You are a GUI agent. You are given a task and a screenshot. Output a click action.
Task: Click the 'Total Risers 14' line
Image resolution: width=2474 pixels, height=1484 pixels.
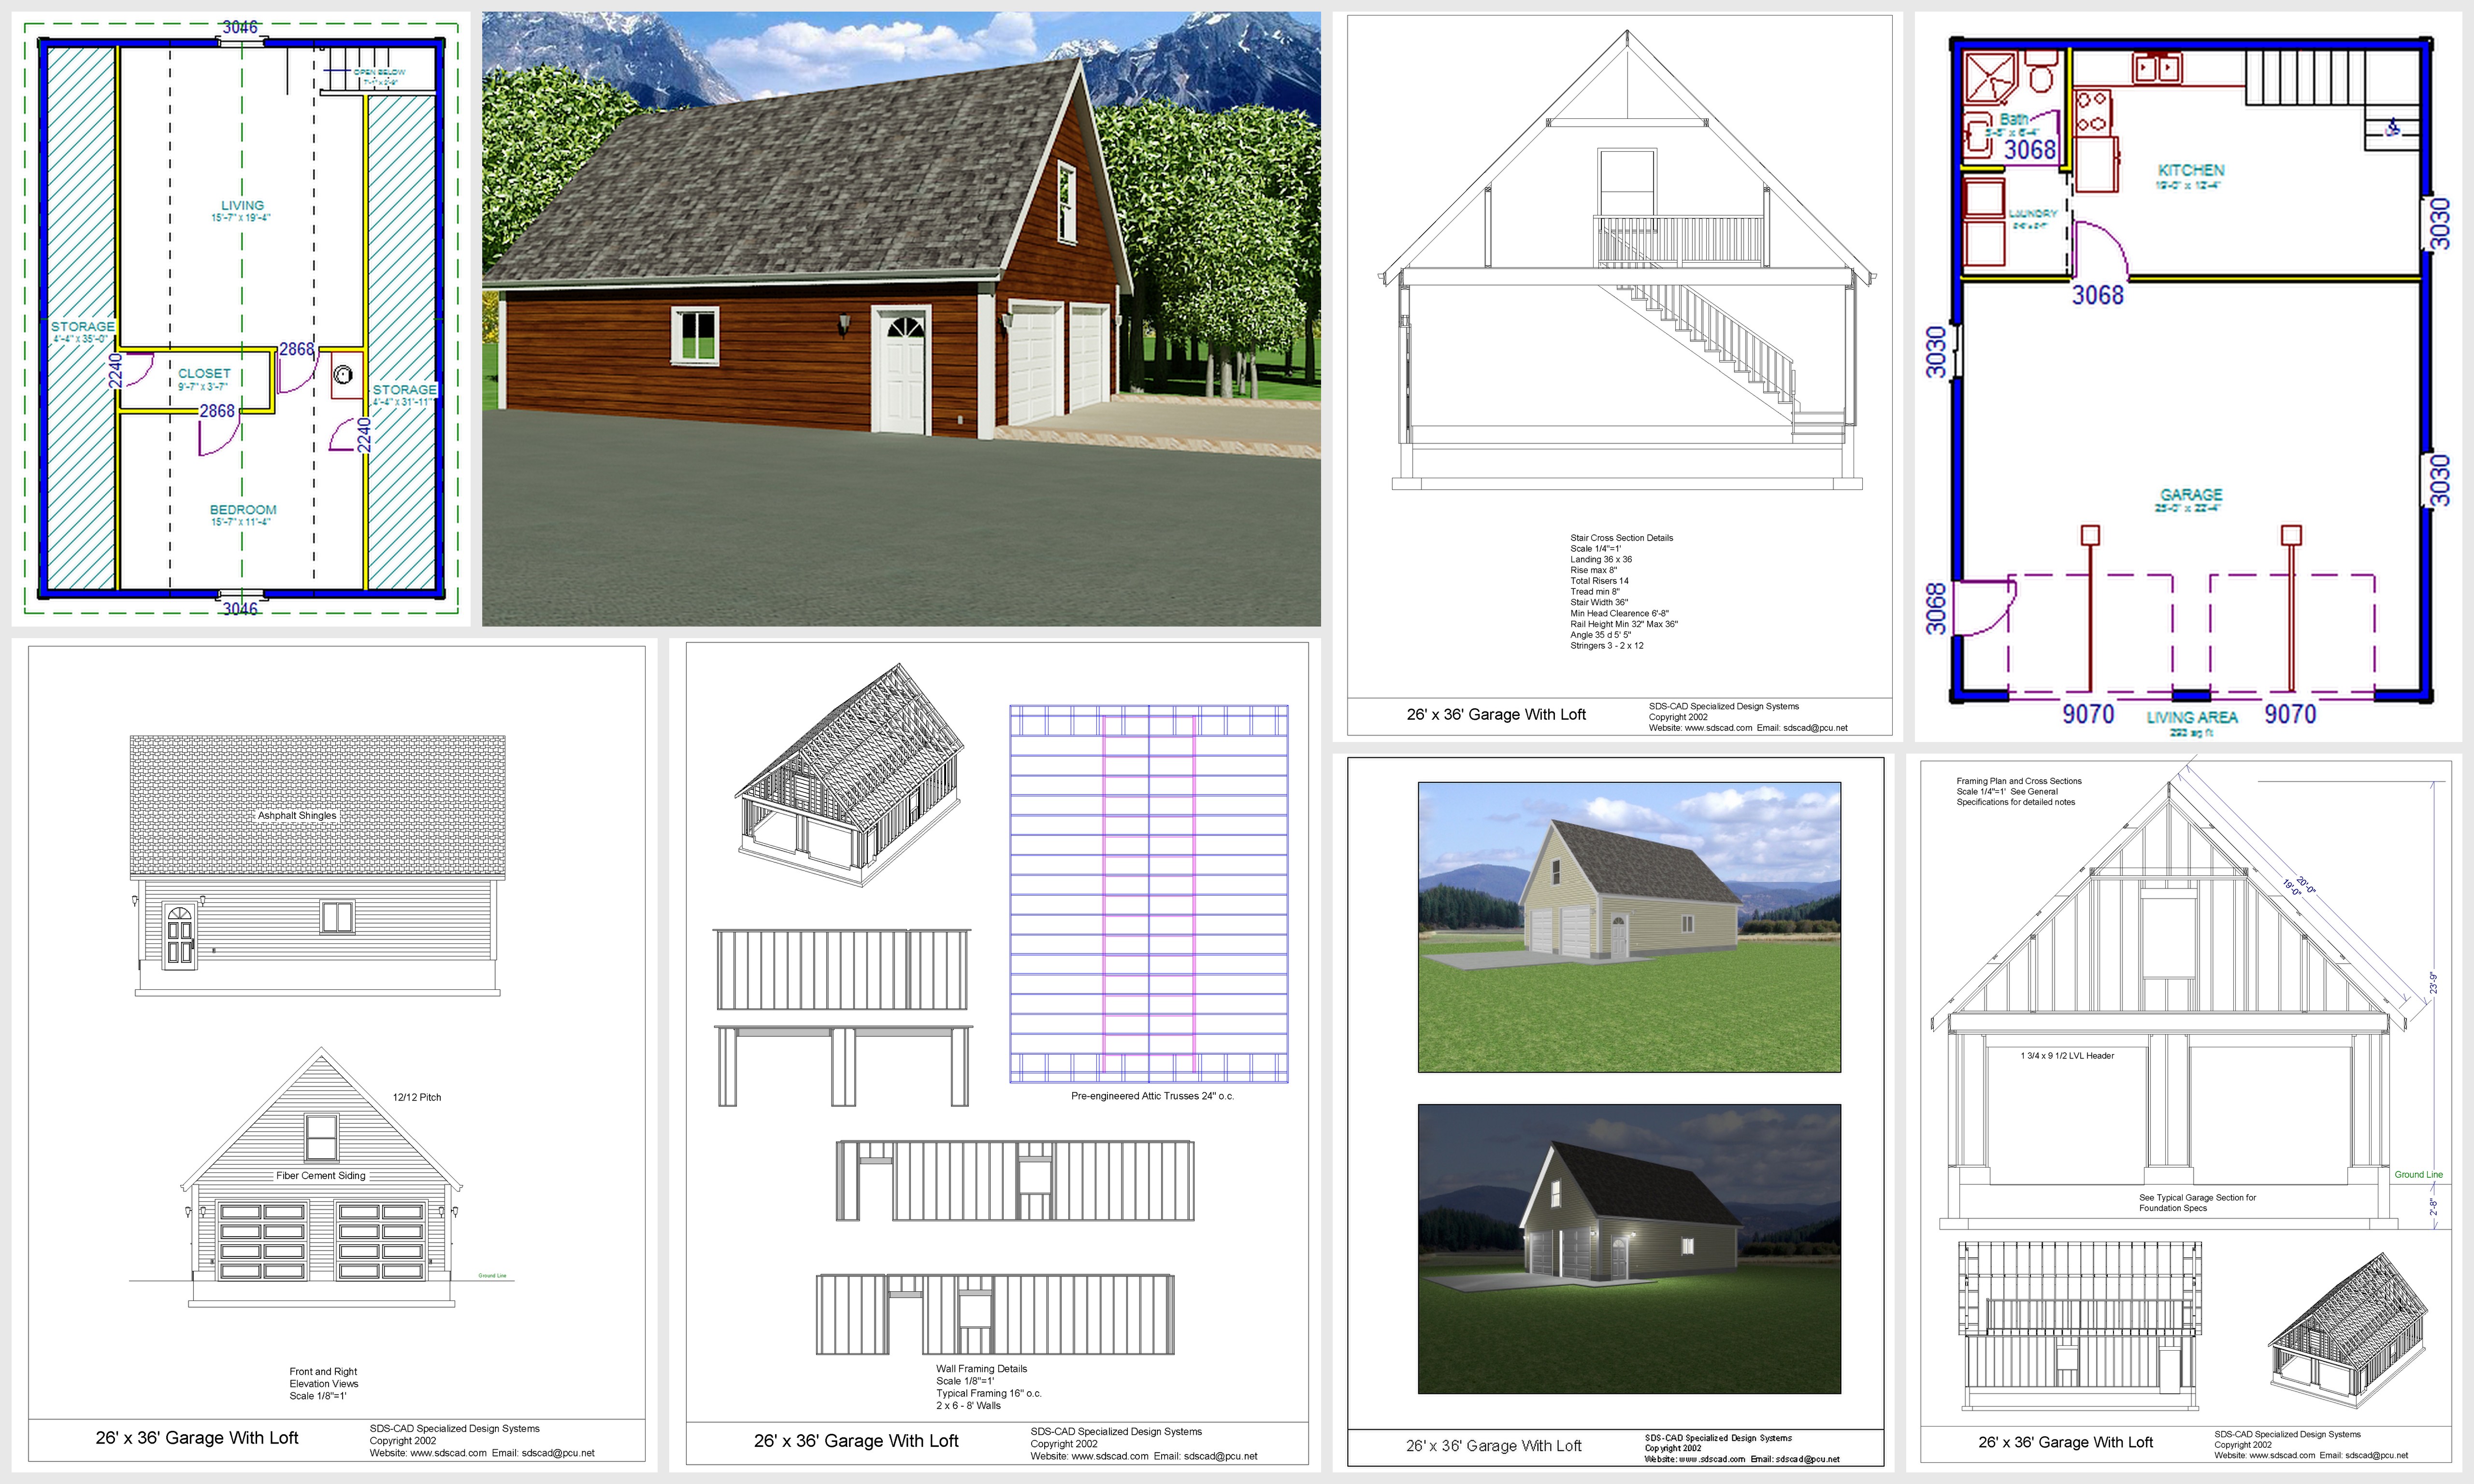click(1599, 581)
